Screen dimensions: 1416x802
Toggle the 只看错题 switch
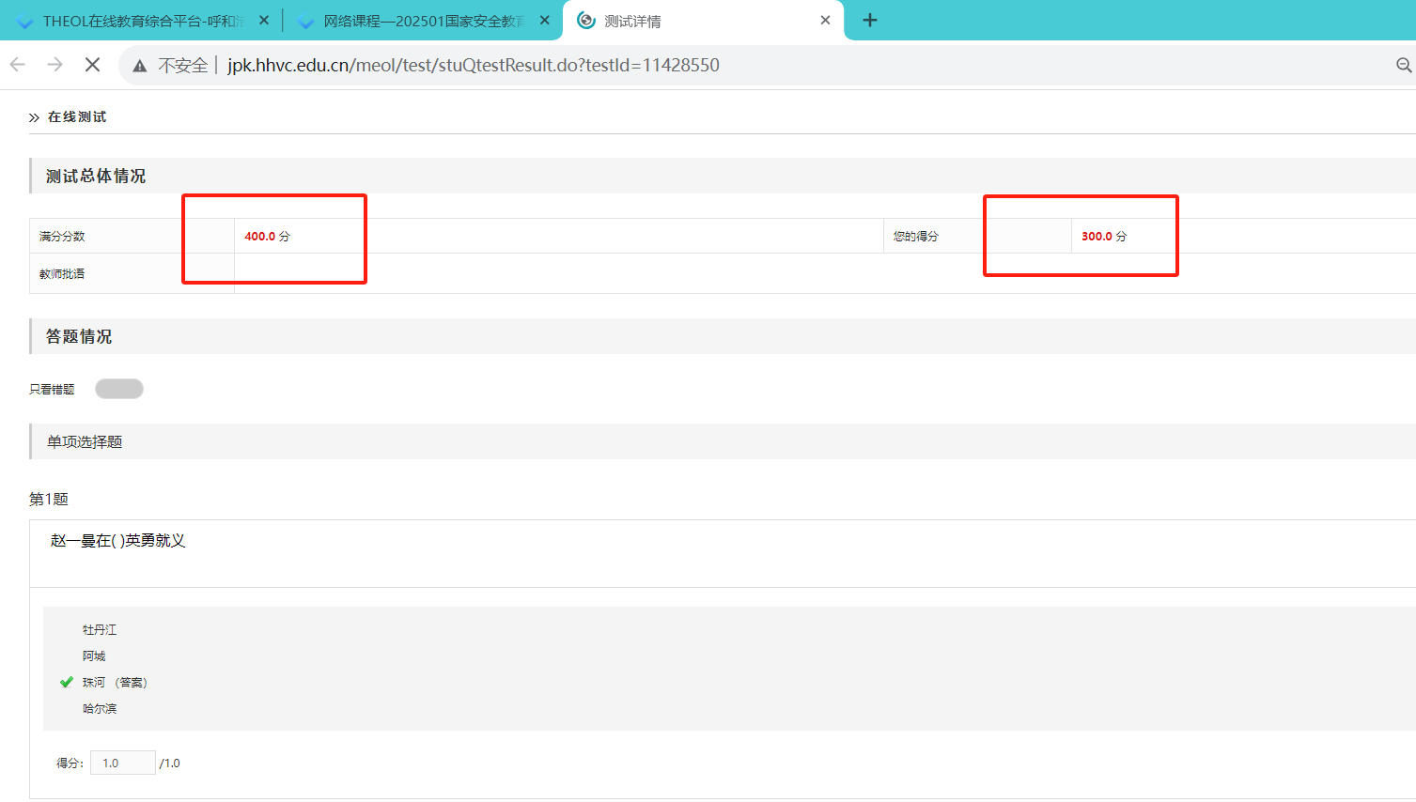point(119,389)
